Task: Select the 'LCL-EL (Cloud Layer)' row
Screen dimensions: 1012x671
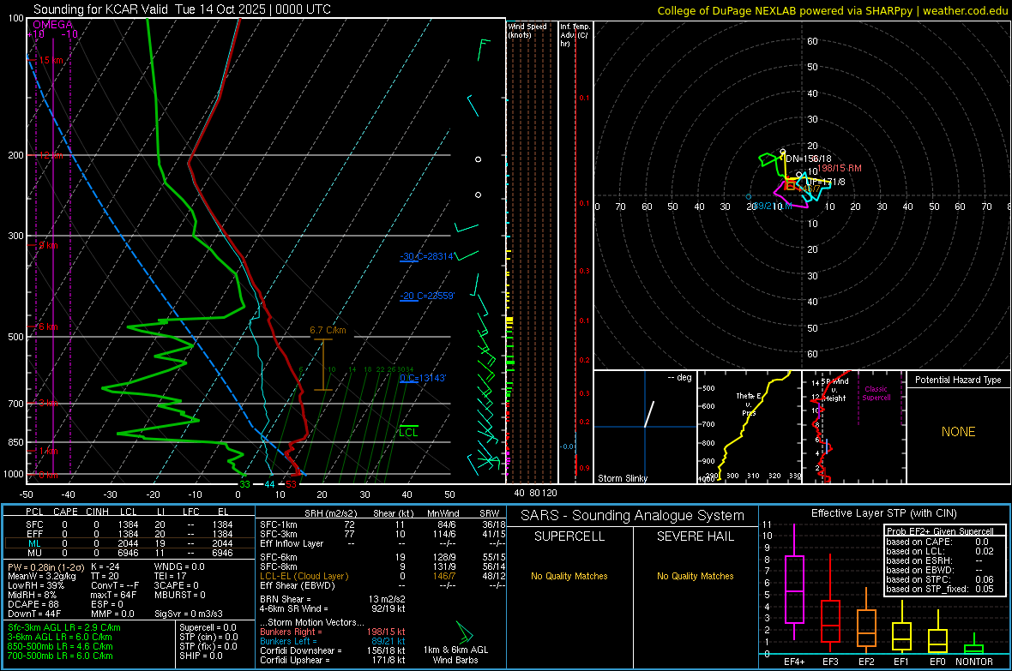Action: pyautogui.click(x=383, y=576)
